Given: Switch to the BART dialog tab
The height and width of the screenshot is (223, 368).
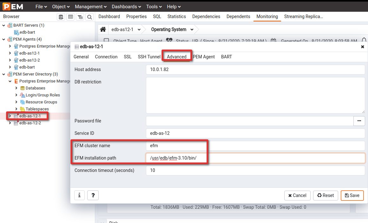Looking at the screenshot, I should [x=227, y=57].
